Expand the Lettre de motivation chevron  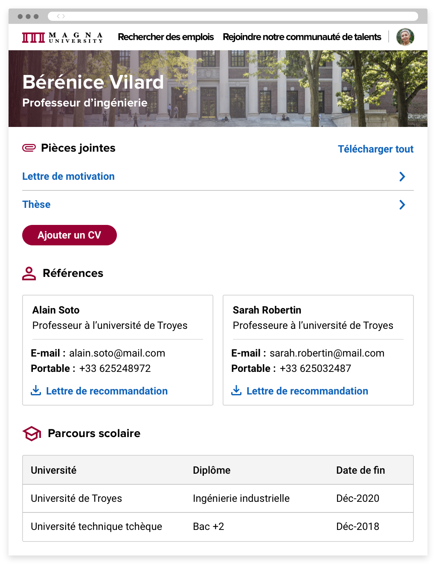[x=402, y=176]
